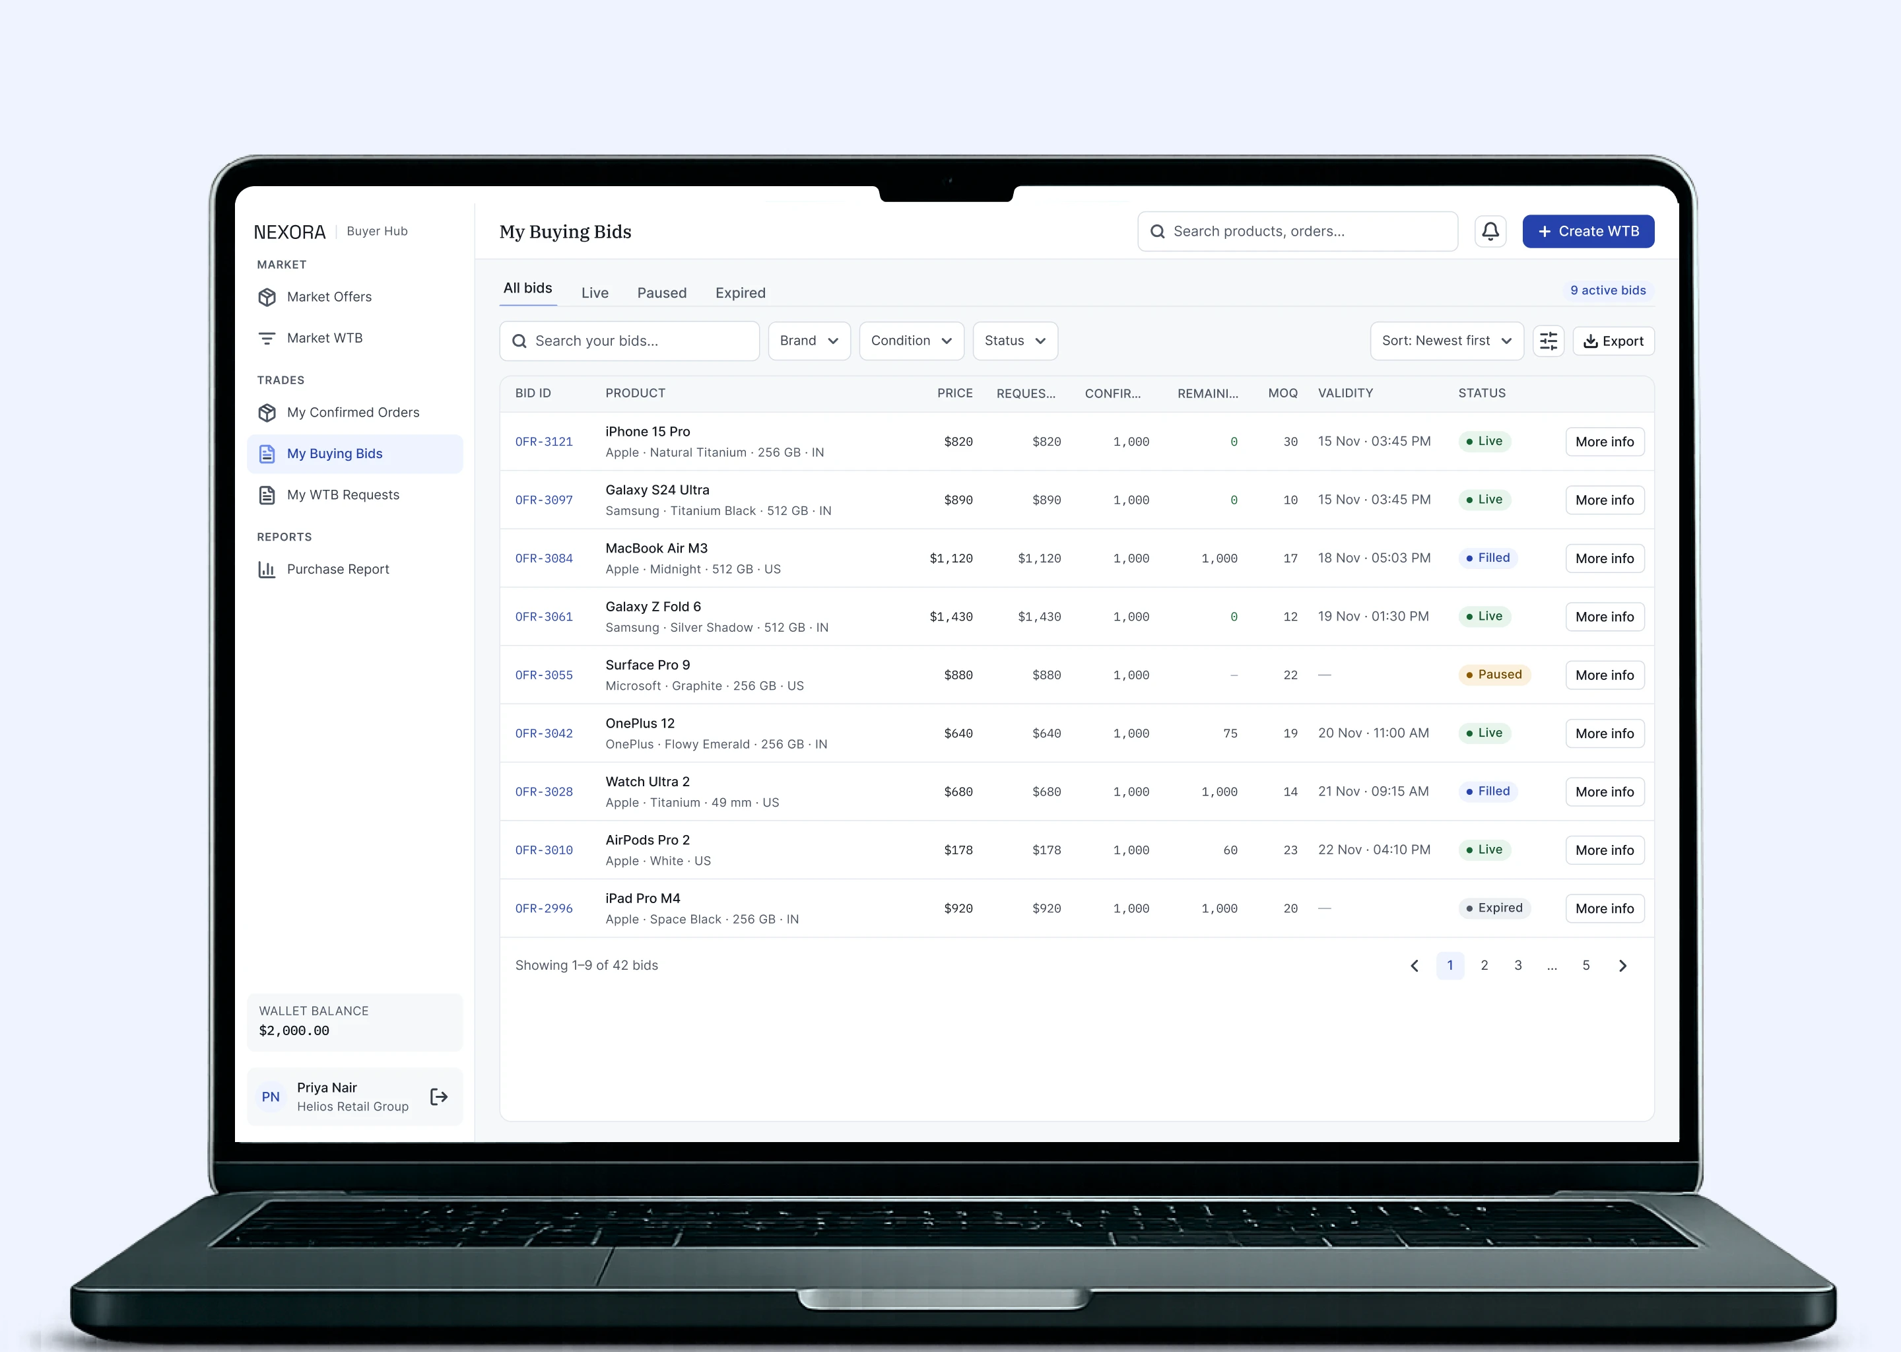Open bid OFR-2996 link
The image size is (1901, 1352).
[543, 908]
